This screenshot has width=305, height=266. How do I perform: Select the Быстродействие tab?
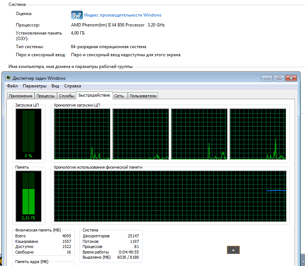[94, 95]
